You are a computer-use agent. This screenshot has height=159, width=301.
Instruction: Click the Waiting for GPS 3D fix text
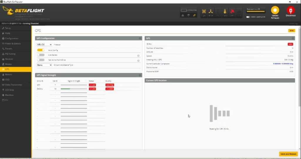(x=220, y=129)
